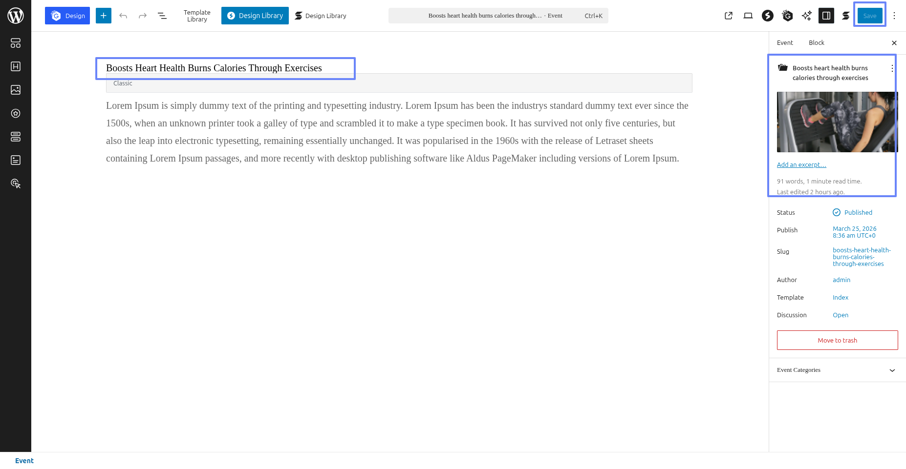Click the blue Design Library button
The width and height of the screenshot is (906, 469).
tap(255, 16)
